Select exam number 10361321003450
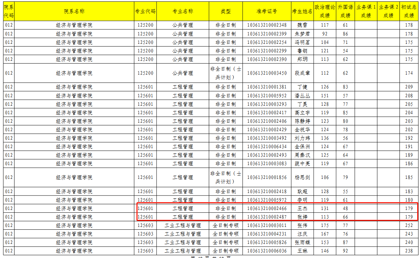This screenshot has width=420, height=258. (267, 73)
